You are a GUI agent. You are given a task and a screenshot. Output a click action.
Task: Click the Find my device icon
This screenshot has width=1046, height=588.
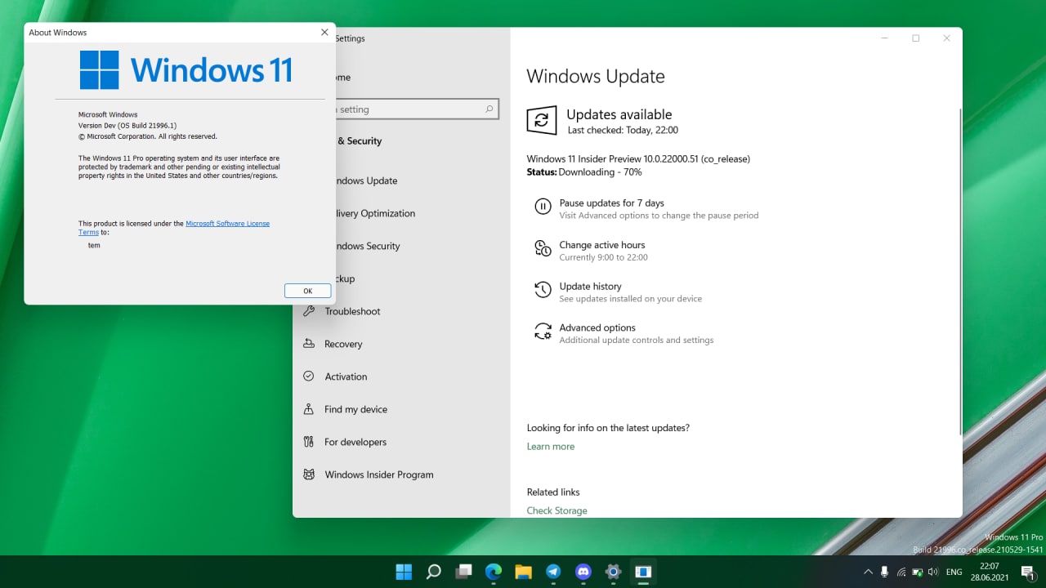pos(309,409)
